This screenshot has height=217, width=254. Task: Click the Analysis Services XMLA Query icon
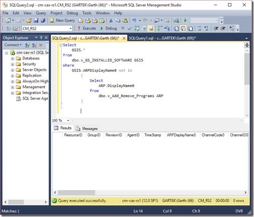click(102, 21)
